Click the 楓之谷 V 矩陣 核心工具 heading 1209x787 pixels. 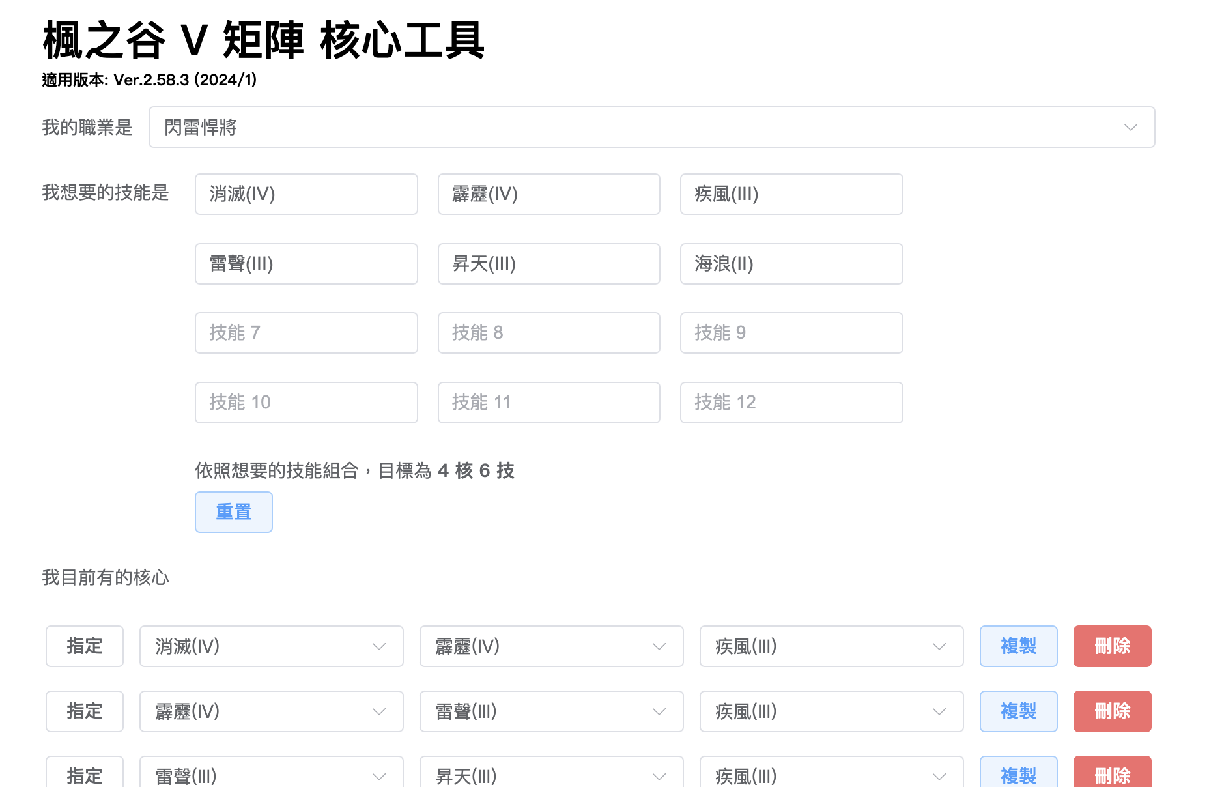click(264, 40)
